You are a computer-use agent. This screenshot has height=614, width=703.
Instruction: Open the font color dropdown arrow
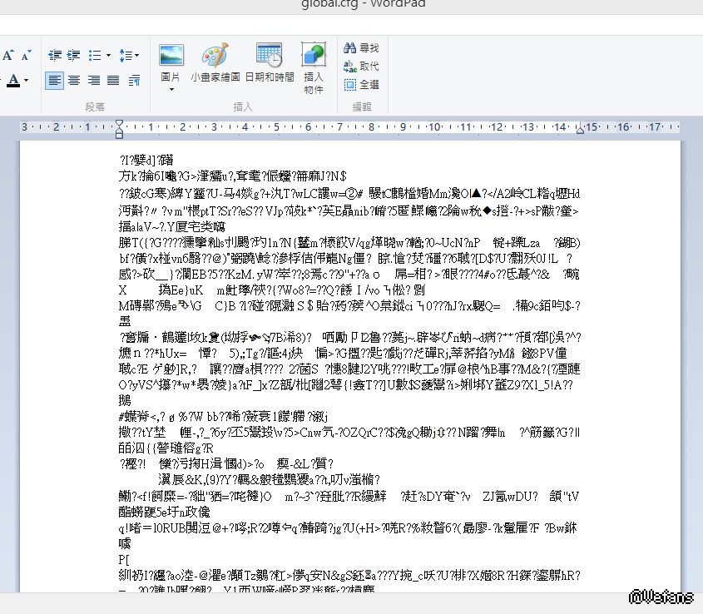tap(27, 80)
